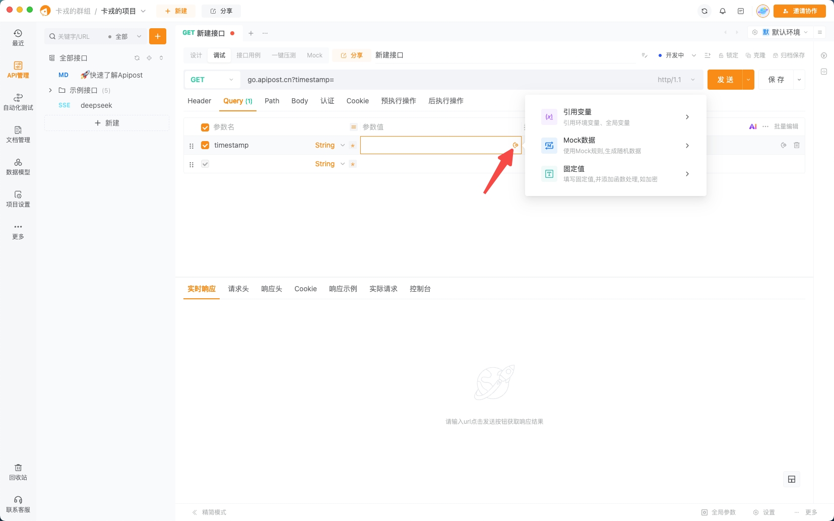Switch to the 预执行操作 tab
This screenshot has width=834, height=521.
click(399, 101)
